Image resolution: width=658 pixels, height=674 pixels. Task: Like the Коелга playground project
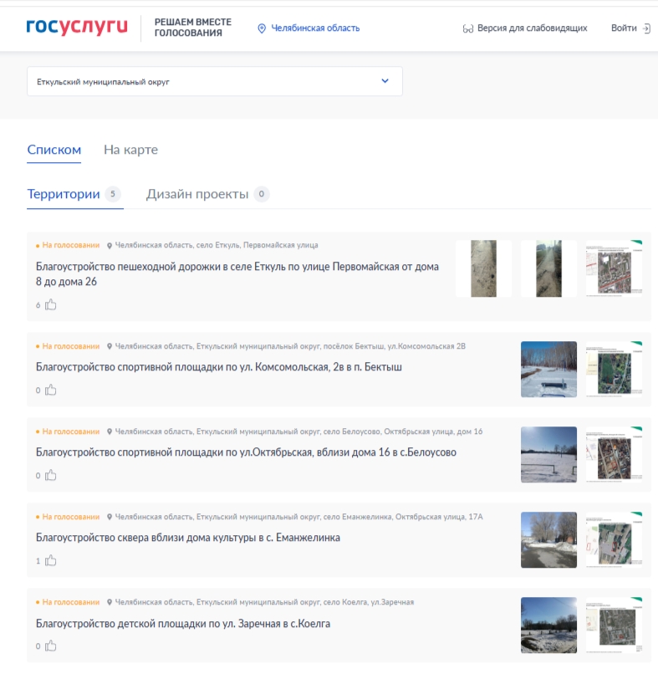click(51, 646)
